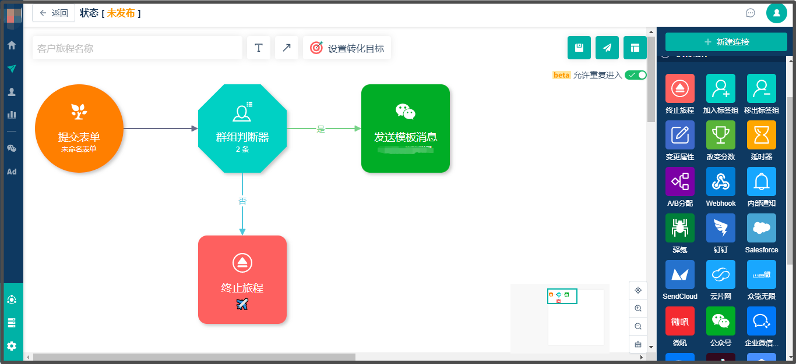Open the bar chart analytics sidebar icon
Screen dimensions: 796x364
pyautogui.click(x=12, y=115)
